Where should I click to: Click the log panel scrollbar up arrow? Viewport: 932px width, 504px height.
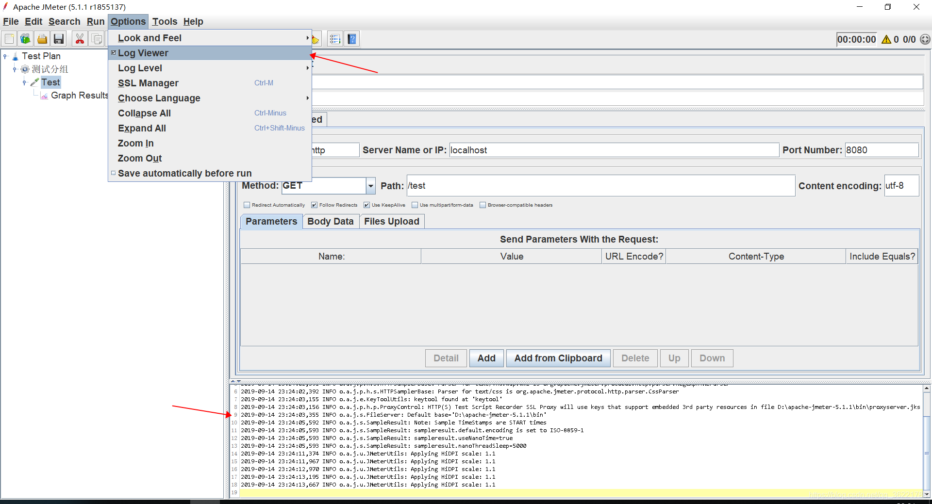pyautogui.click(x=927, y=389)
